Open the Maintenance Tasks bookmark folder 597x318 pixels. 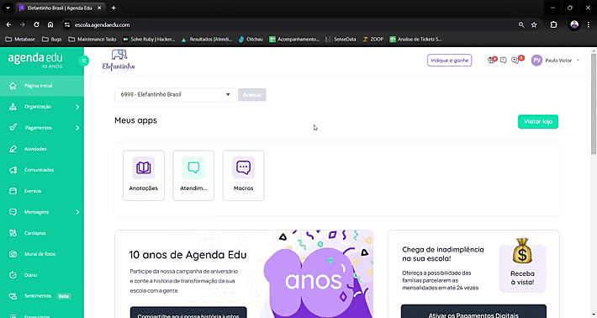[92, 40]
